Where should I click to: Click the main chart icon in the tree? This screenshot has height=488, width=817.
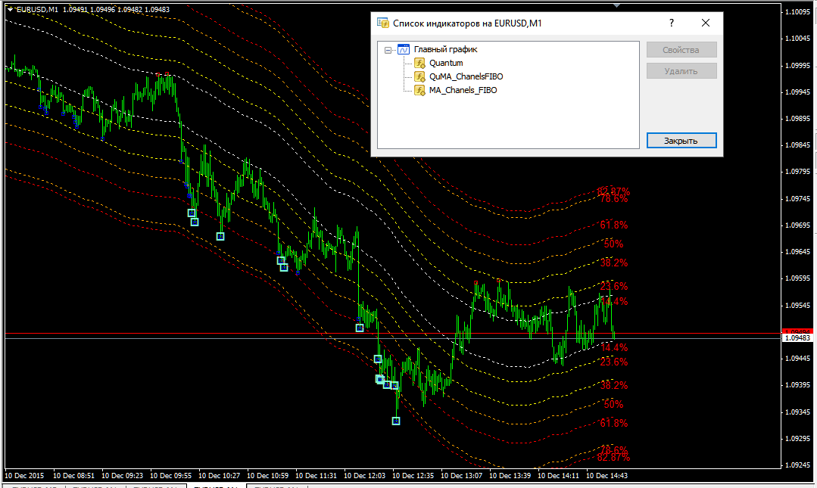(x=404, y=49)
